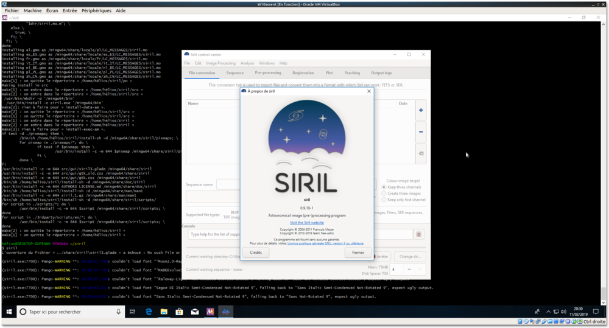Switch to the Output logs tab

tap(381, 73)
